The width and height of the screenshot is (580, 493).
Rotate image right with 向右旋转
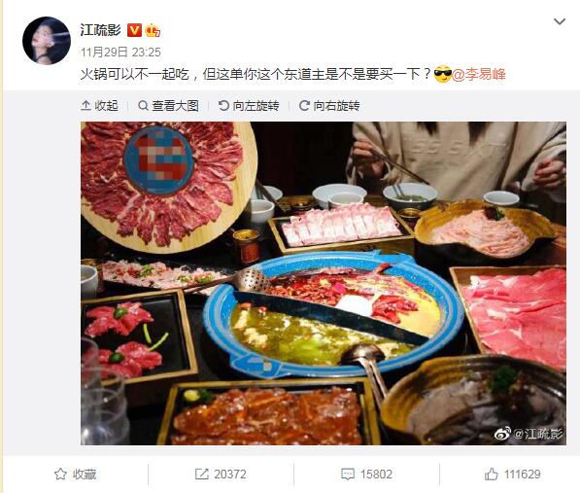click(329, 106)
